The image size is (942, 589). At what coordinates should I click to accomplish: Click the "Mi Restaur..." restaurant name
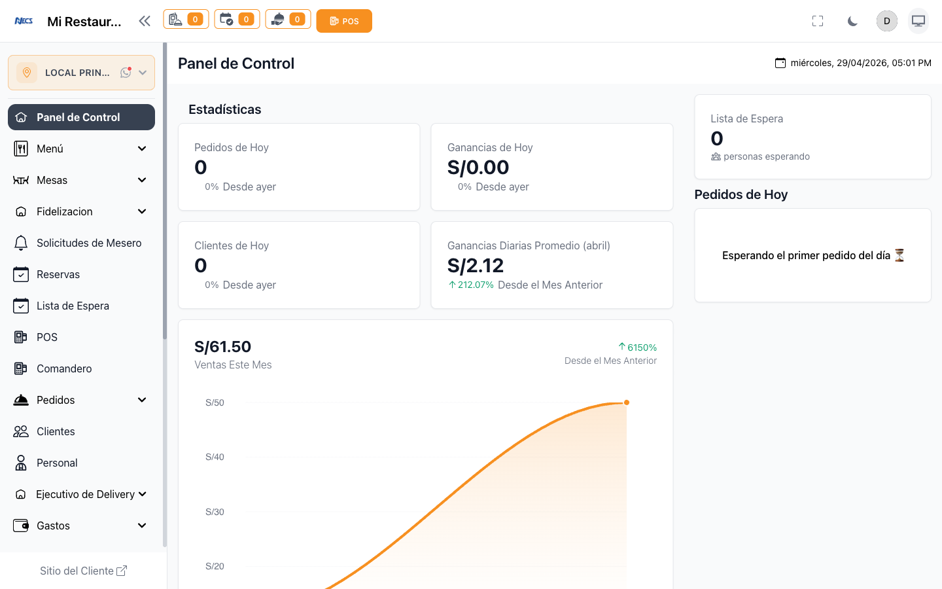(x=84, y=22)
